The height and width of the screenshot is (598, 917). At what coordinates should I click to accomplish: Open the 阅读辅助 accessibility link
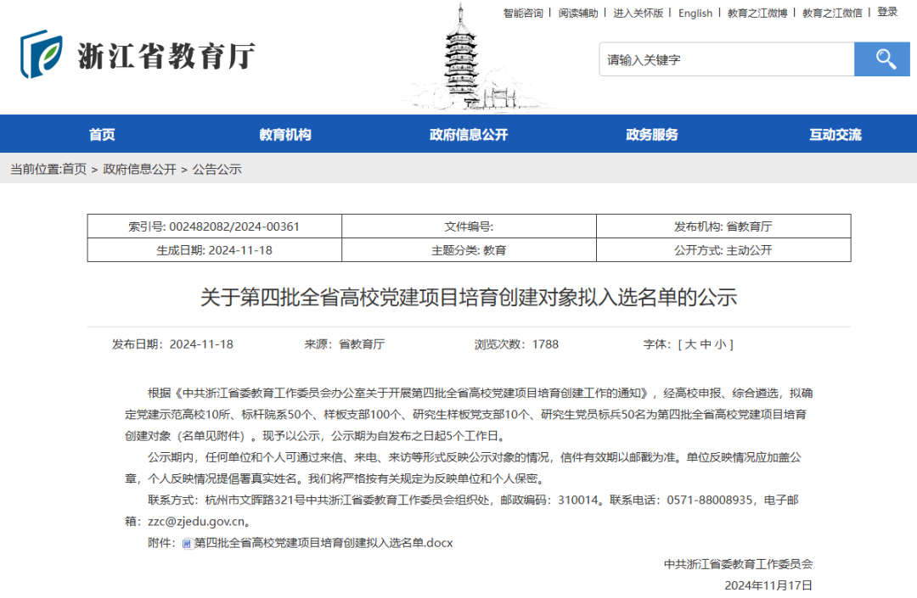[x=578, y=13]
